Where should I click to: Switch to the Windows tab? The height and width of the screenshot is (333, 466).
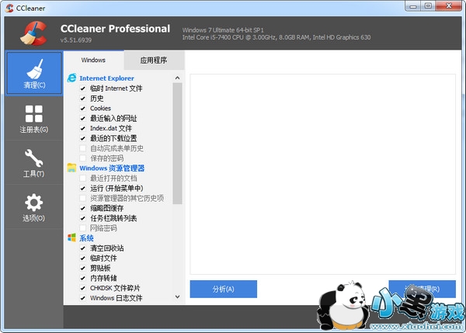(93, 60)
